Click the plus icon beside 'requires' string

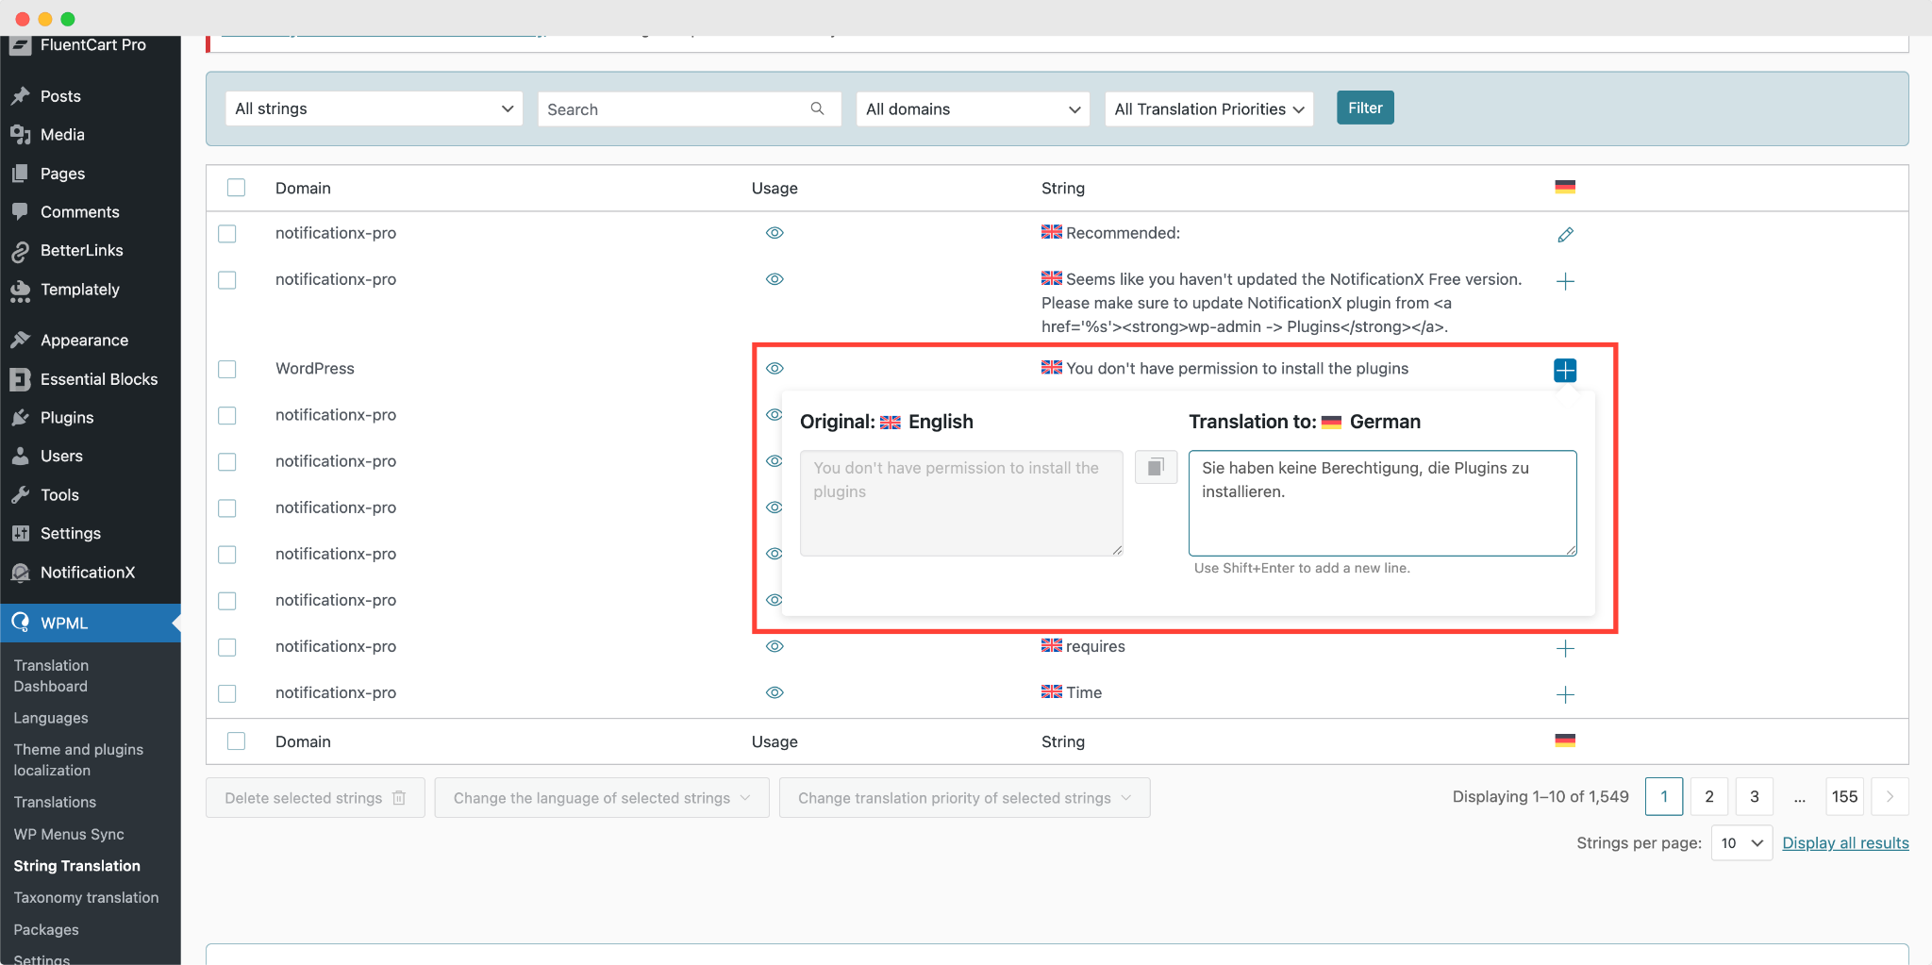point(1565,648)
